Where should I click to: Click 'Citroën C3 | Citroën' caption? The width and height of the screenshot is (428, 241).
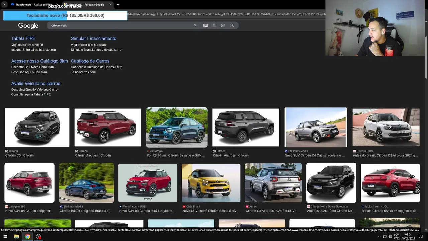[19, 155]
